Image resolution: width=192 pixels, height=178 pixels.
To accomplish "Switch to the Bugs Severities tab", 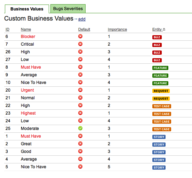I will click(68, 9).
